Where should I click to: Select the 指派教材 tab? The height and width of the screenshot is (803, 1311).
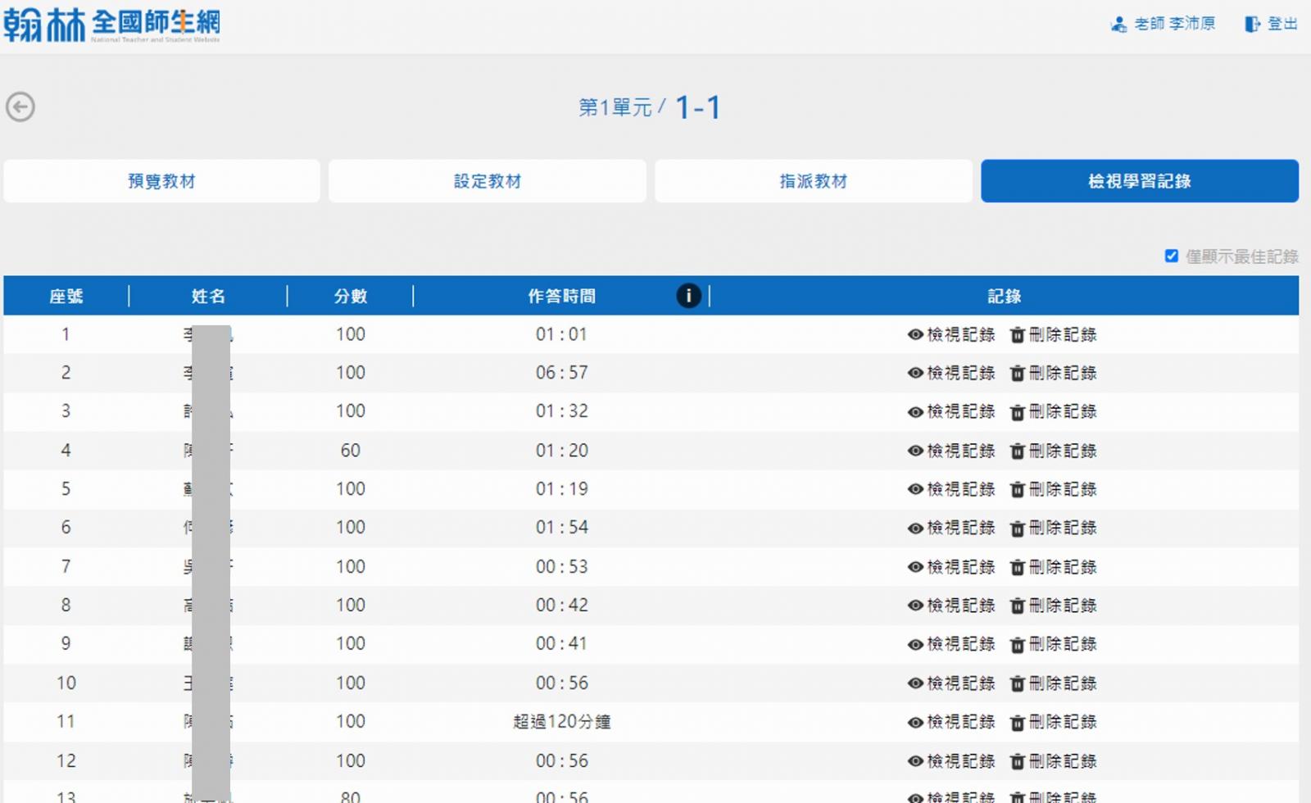click(813, 181)
